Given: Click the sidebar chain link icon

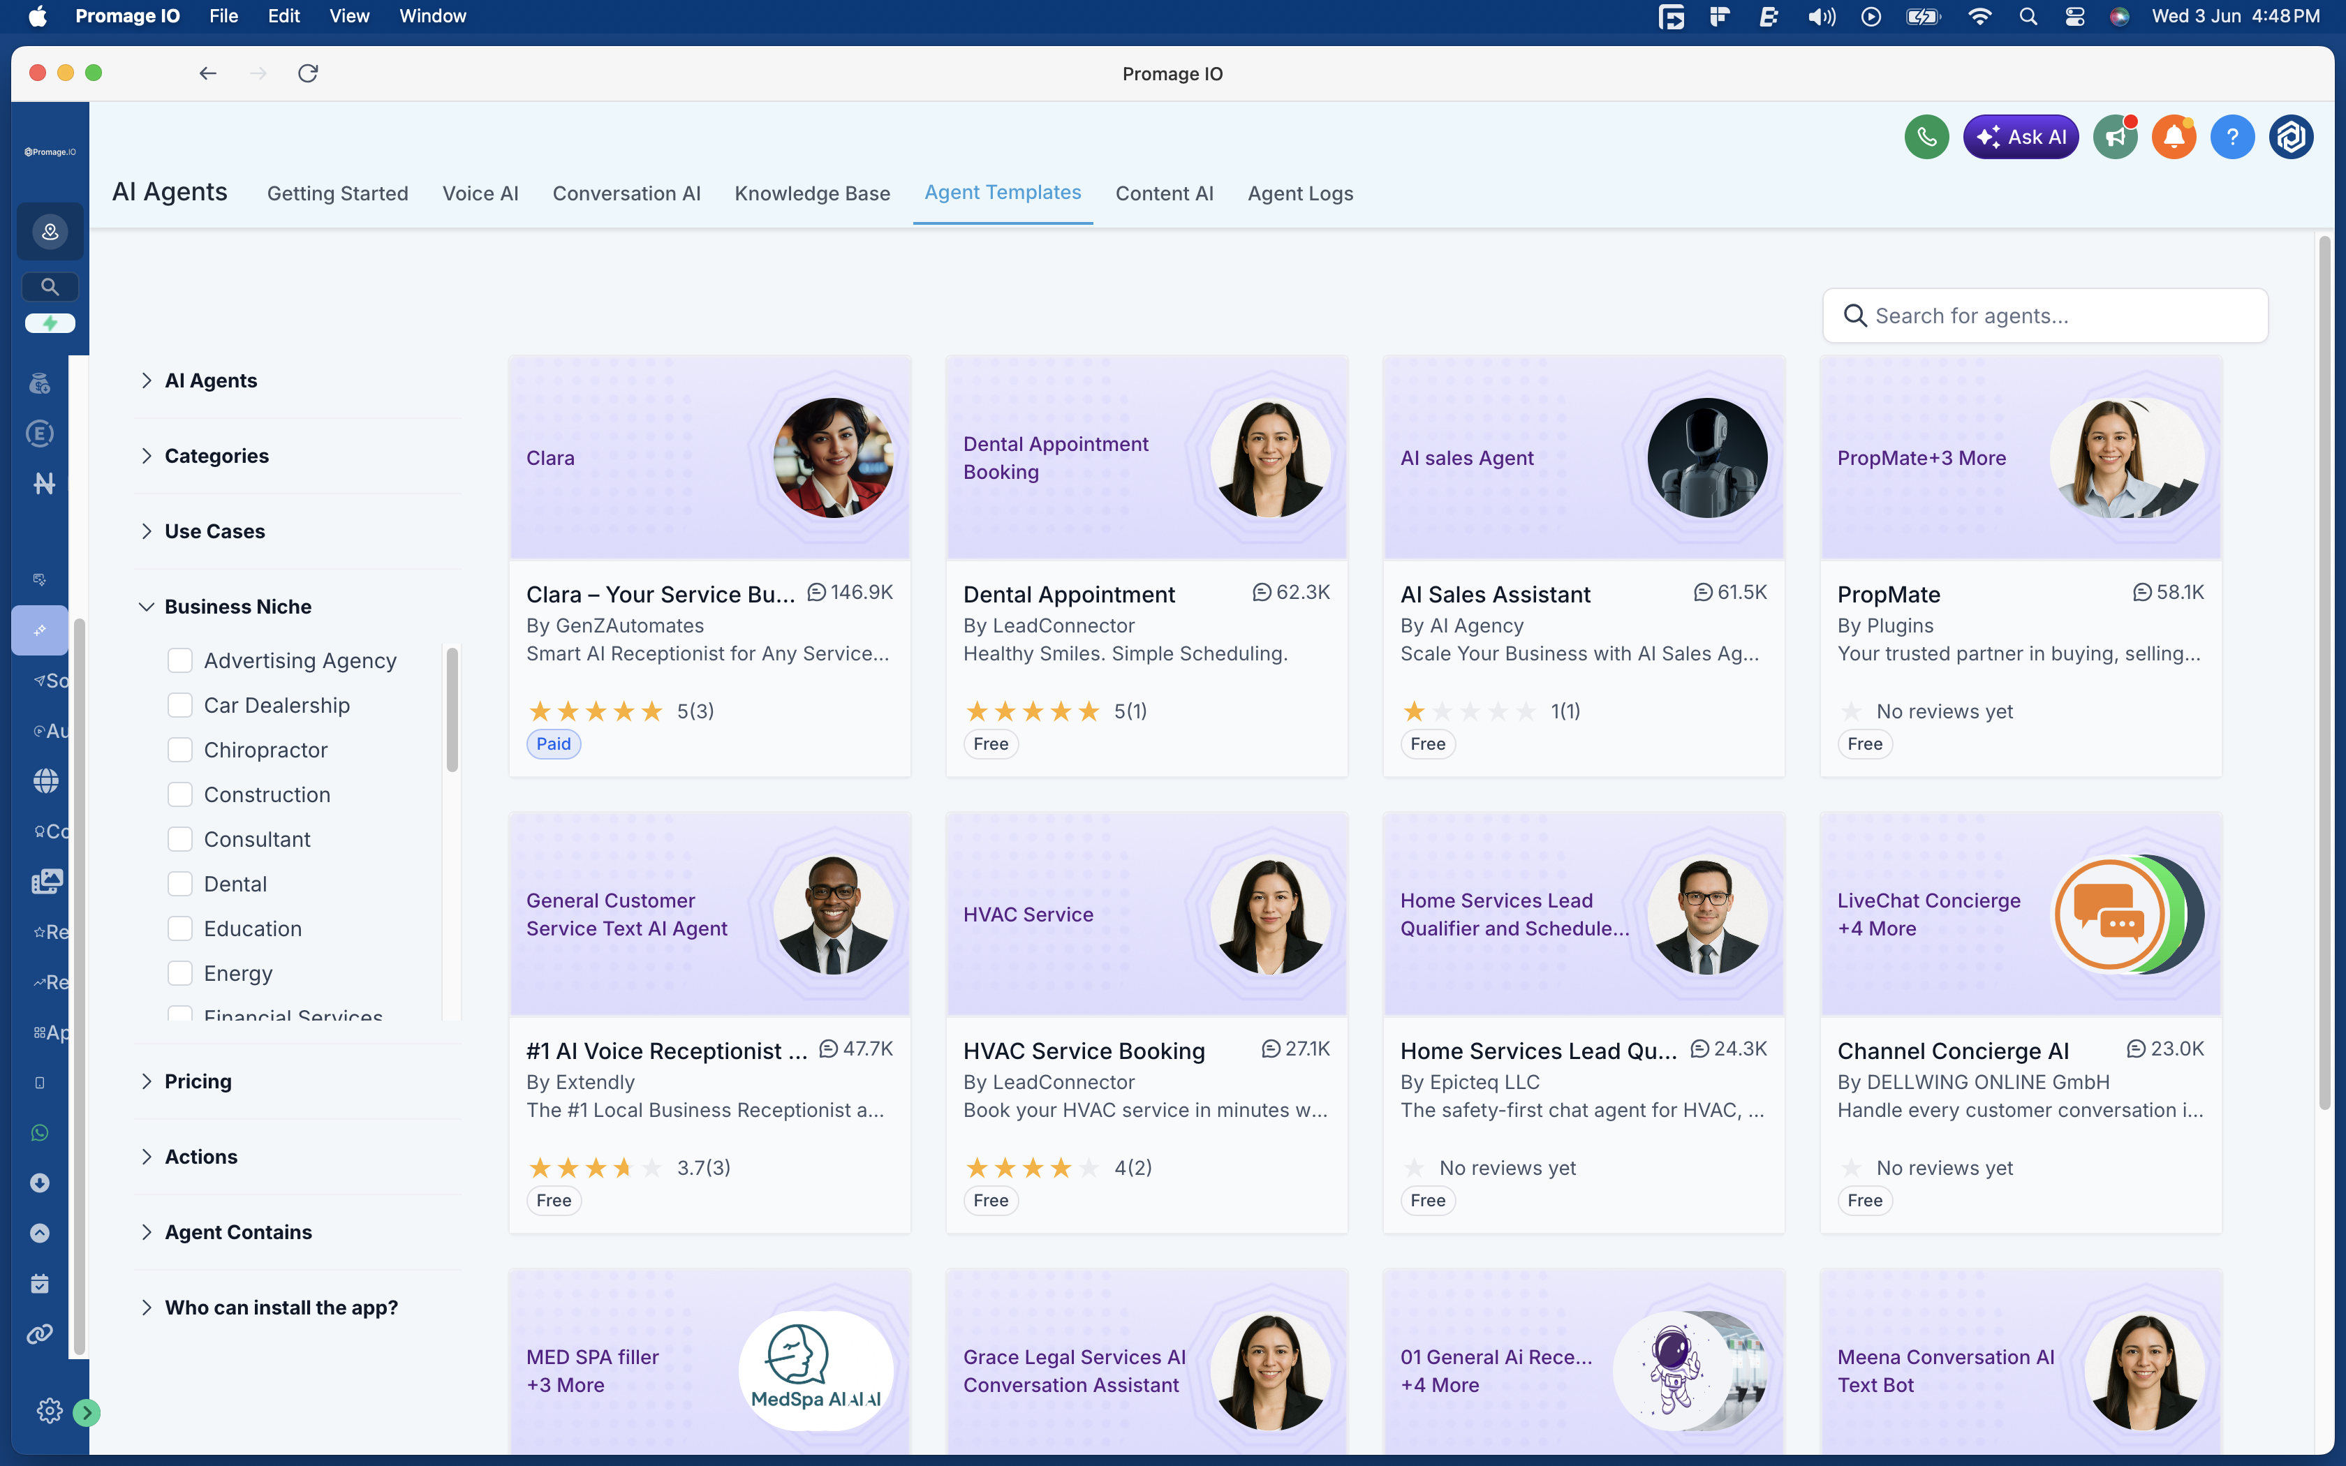Looking at the screenshot, I should (x=40, y=1334).
